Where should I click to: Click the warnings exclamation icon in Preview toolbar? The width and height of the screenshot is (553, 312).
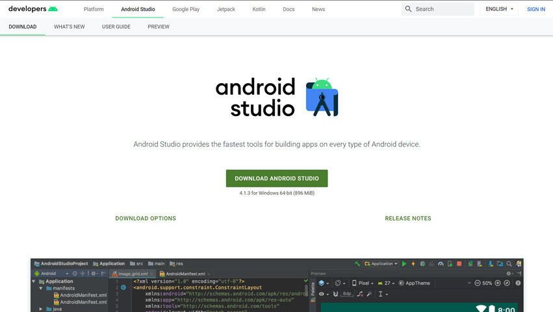(x=518, y=283)
